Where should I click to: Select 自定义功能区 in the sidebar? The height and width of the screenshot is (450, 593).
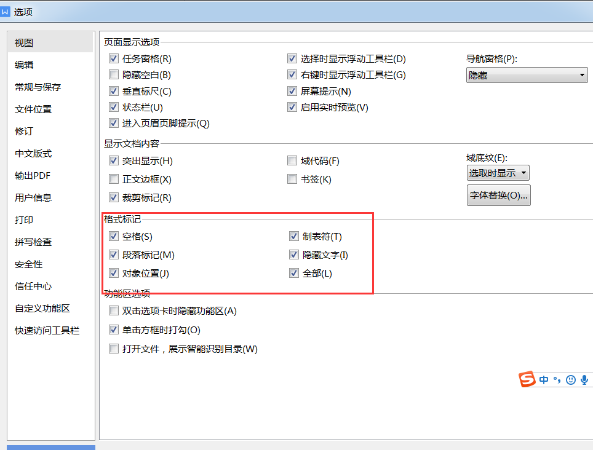(x=37, y=308)
